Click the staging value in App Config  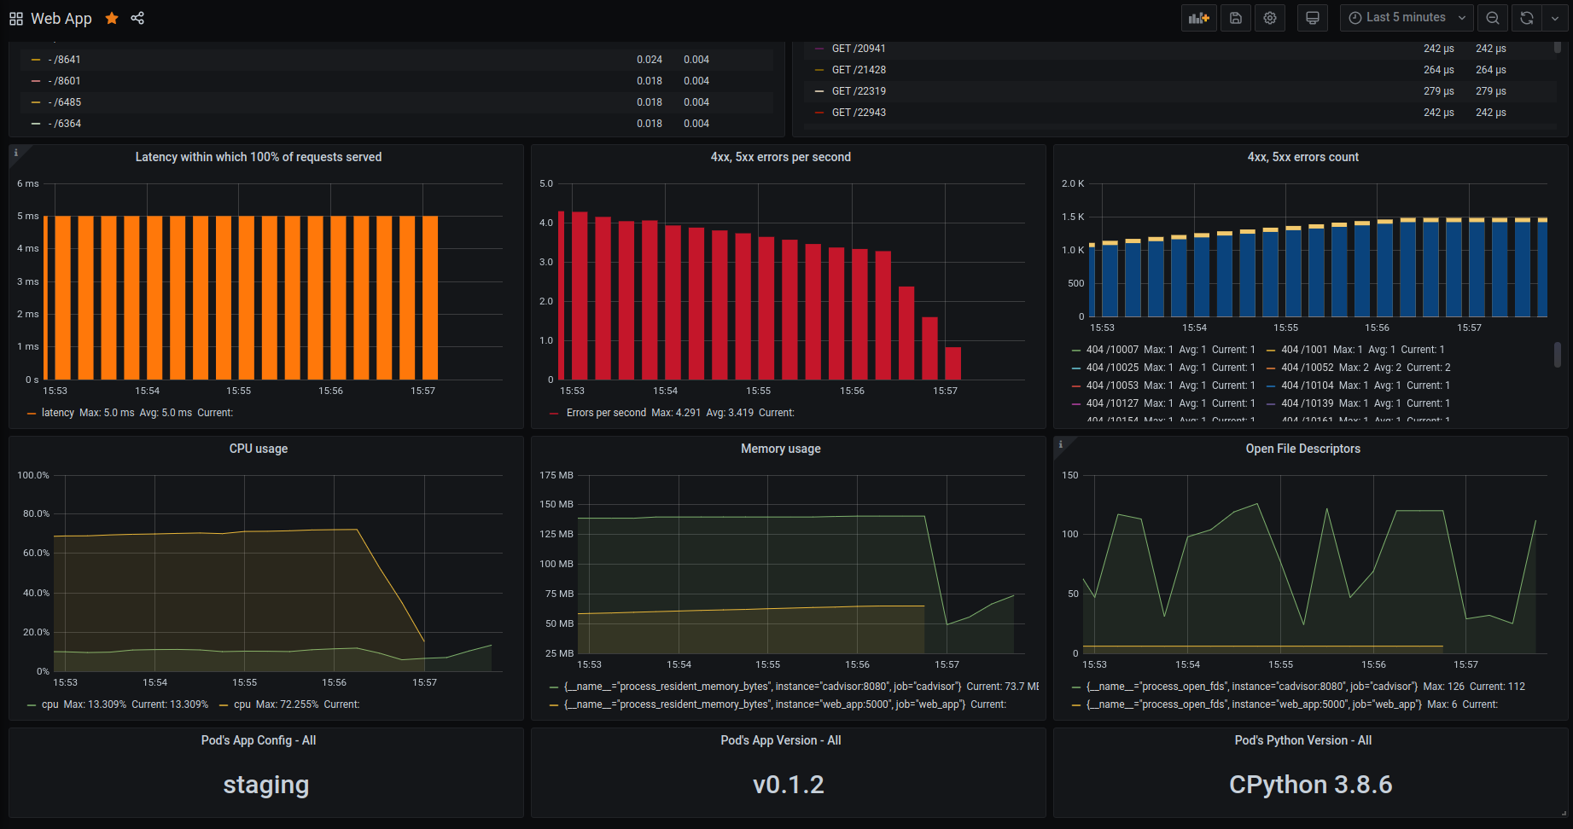point(266,785)
